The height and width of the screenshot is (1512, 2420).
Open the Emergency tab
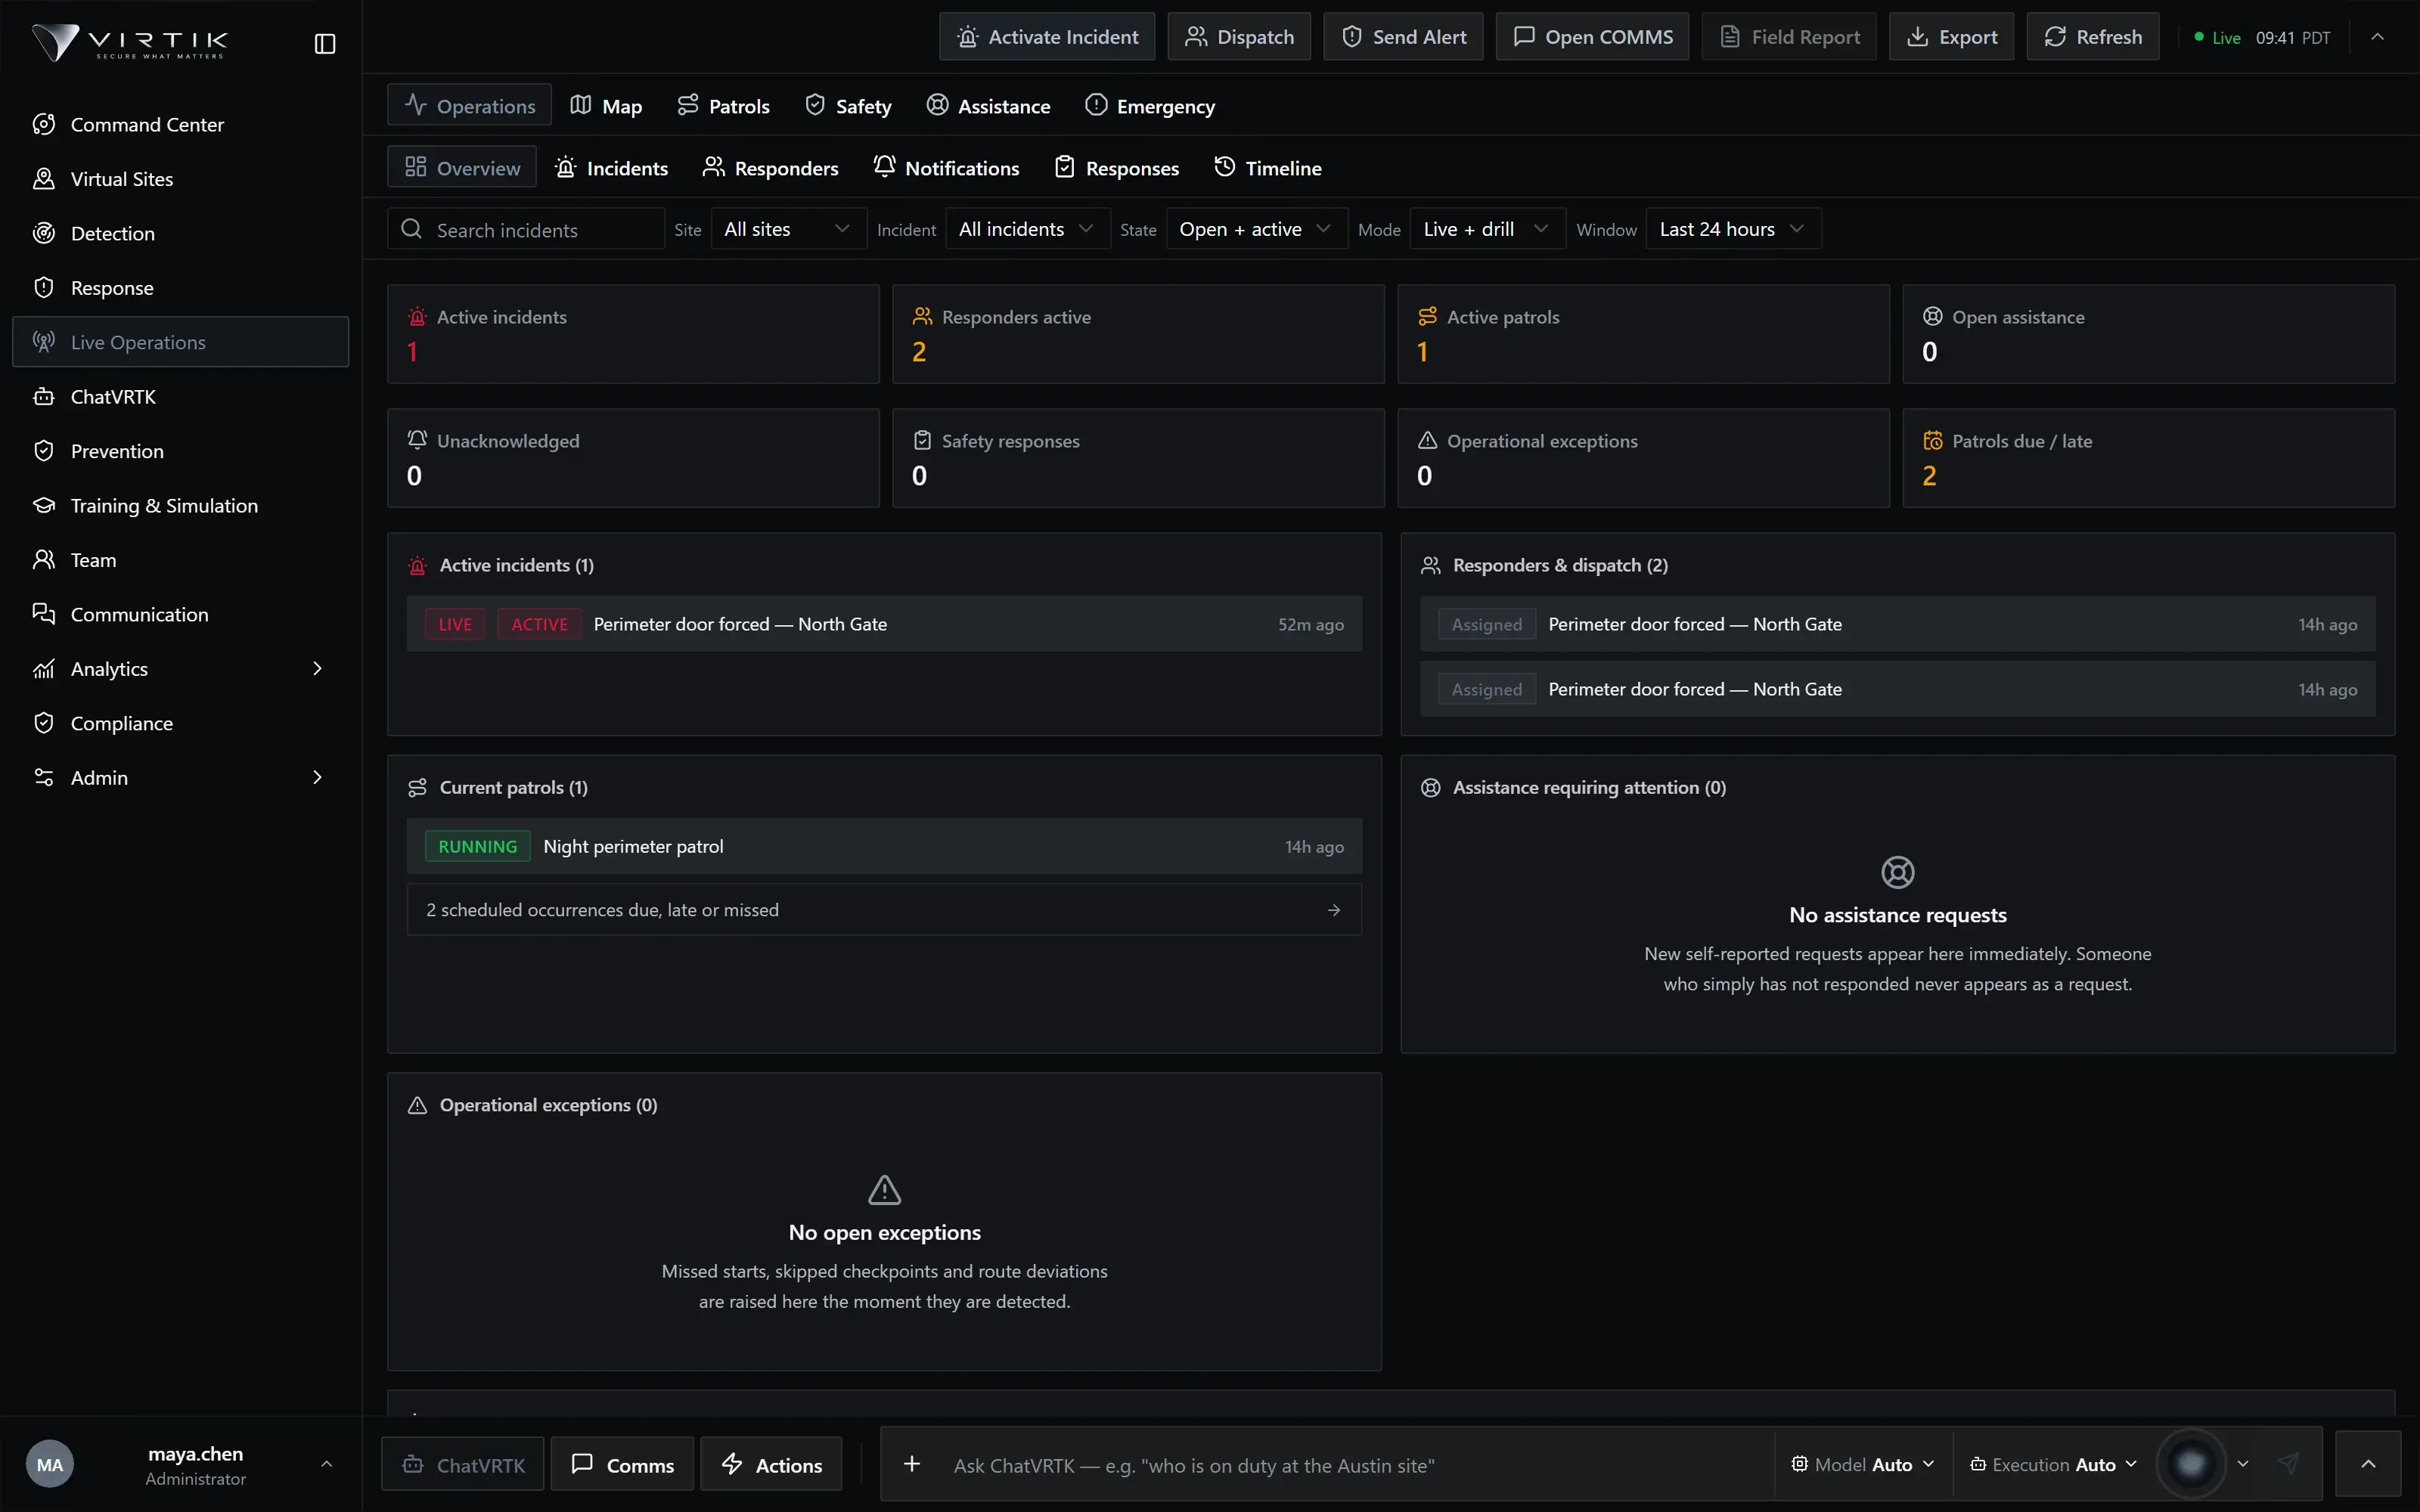pyautogui.click(x=1150, y=106)
